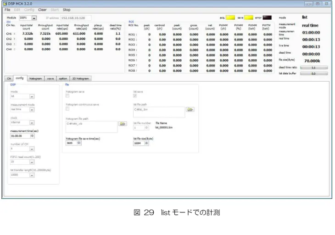Click the histogram file path field
The image size is (335, 235).
click(91, 127)
